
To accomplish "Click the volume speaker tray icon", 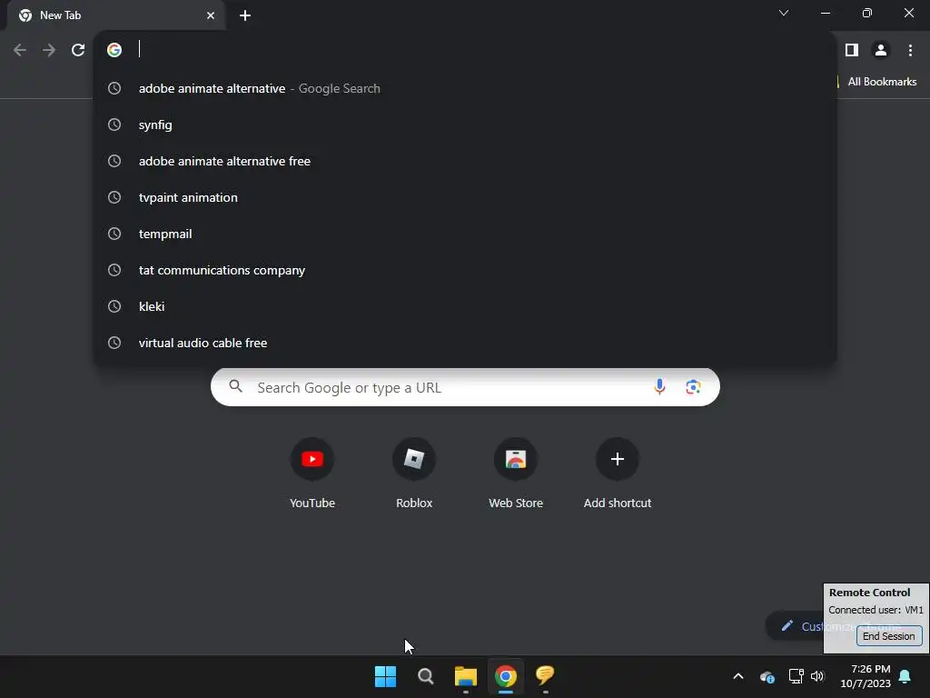I will (x=818, y=676).
